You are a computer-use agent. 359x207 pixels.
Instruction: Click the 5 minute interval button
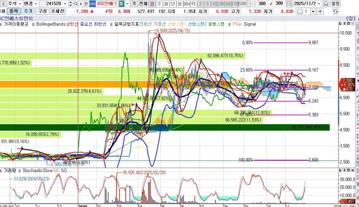tap(207, 4)
